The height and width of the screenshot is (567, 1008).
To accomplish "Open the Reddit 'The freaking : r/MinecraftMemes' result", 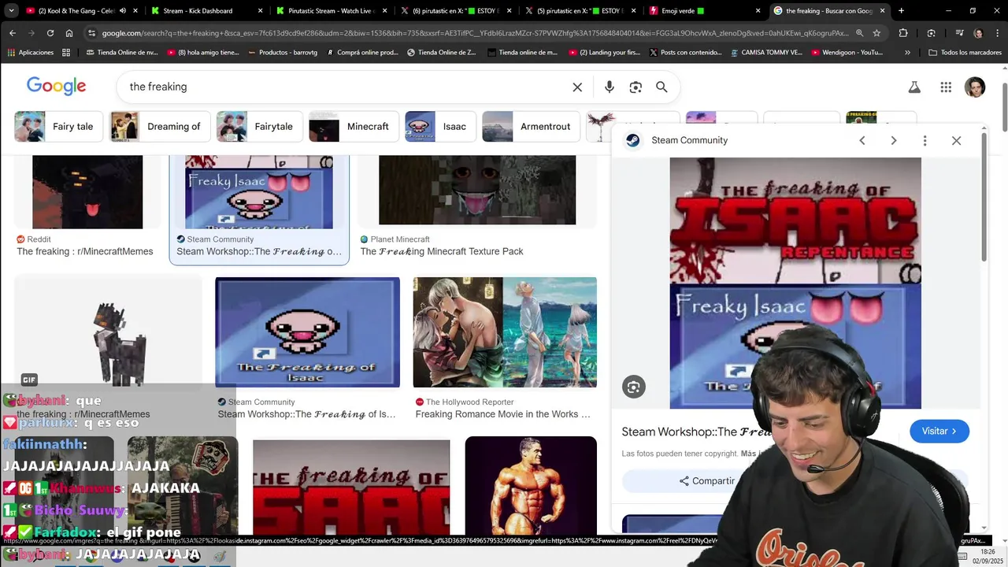I will (85, 251).
